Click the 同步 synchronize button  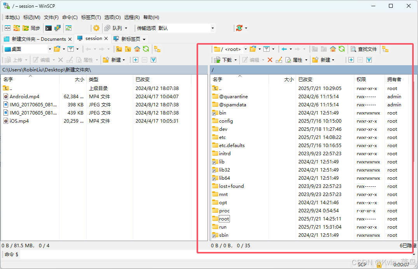31,28
